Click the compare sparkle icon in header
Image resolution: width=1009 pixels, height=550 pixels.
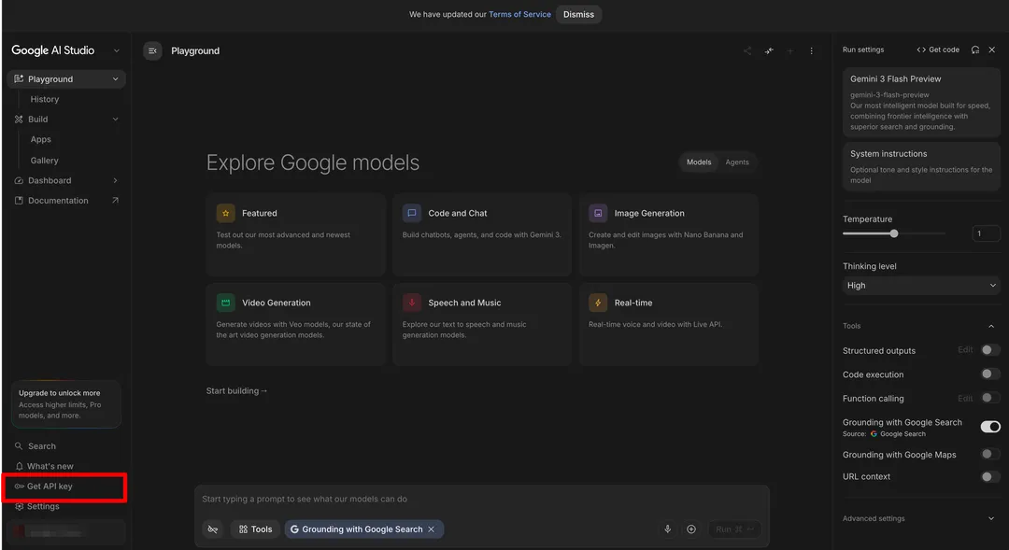tap(769, 50)
